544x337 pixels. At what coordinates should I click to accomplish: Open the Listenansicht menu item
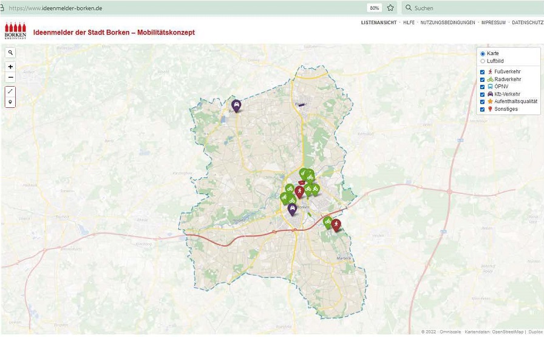(x=379, y=22)
